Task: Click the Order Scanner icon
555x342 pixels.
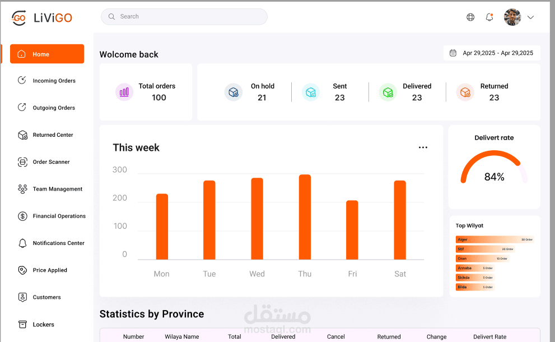Action: pyautogui.click(x=22, y=162)
